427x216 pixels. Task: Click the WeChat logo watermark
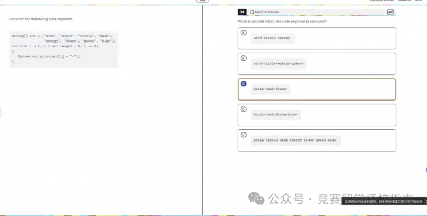[x=256, y=198]
